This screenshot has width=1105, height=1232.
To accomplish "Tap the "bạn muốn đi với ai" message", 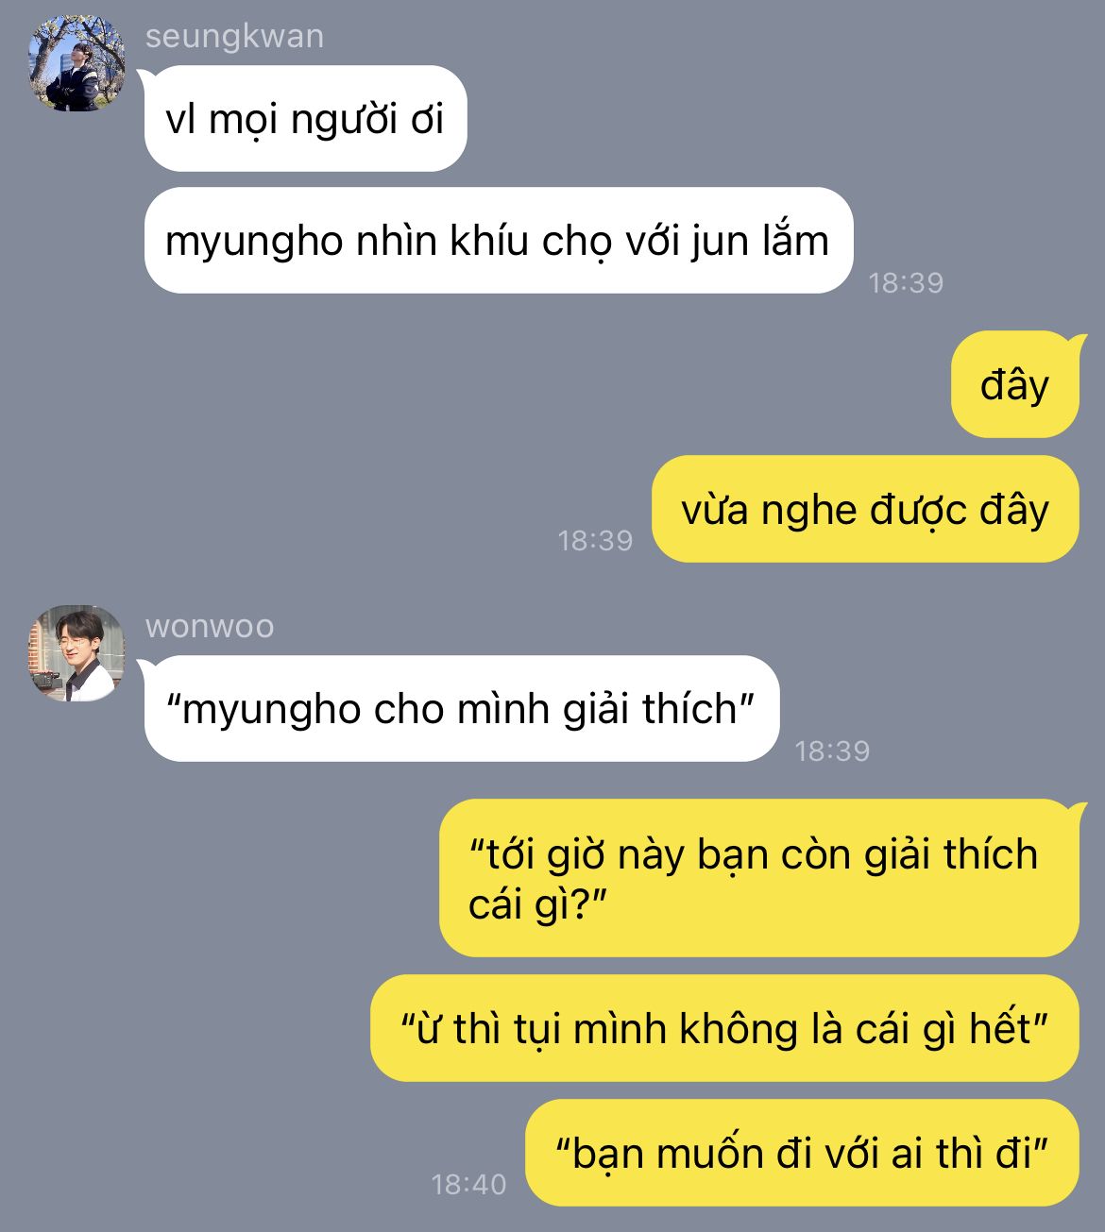I will (x=802, y=1153).
